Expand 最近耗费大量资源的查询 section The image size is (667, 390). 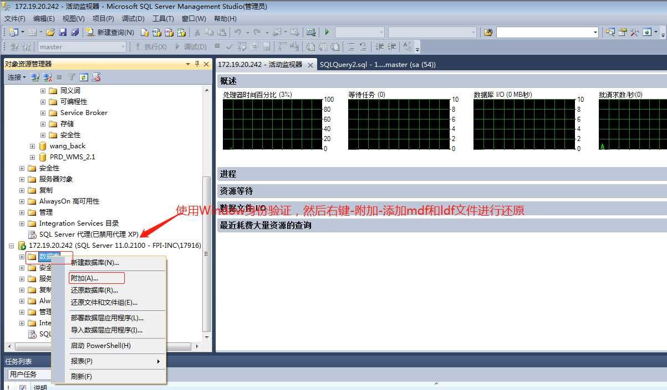click(x=442, y=226)
